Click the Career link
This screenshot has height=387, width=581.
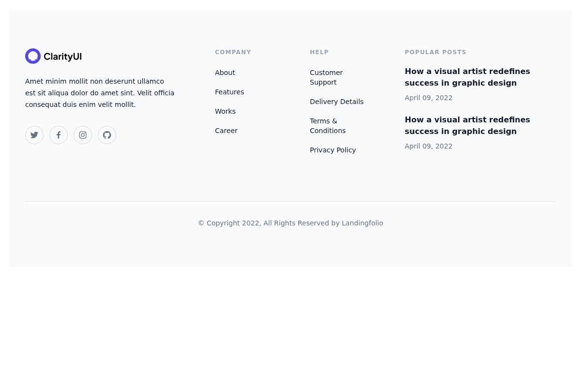pos(226,131)
